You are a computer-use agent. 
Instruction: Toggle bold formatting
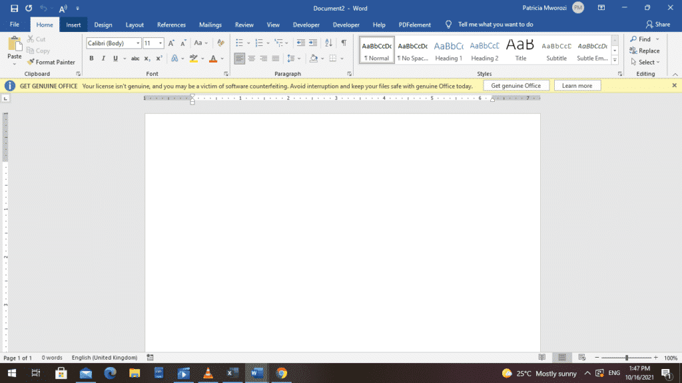click(x=91, y=59)
